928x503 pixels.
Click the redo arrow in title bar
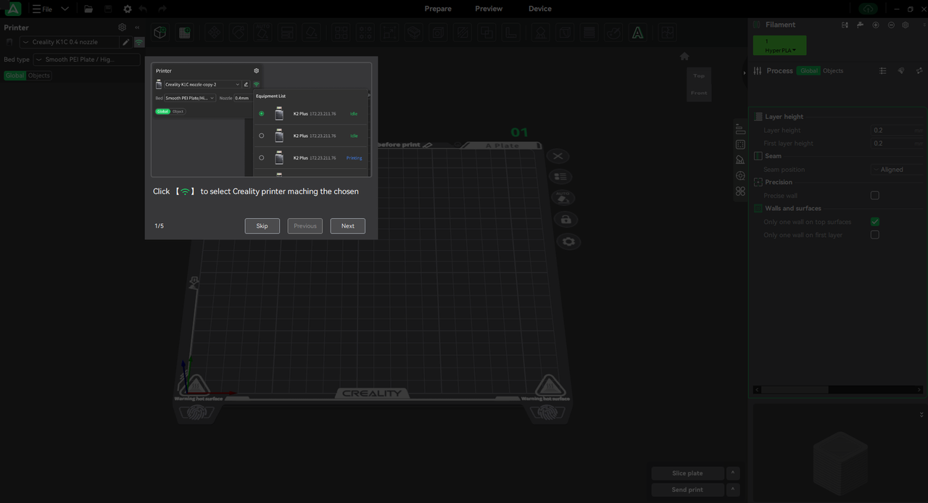[x=162, y=9]
